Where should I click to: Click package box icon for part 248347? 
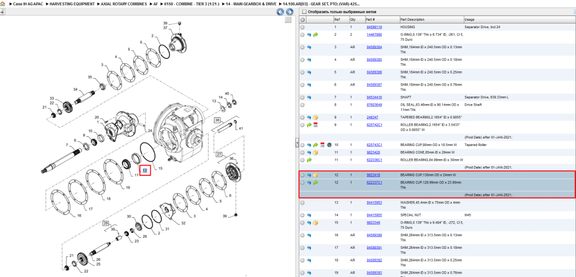[316, 118]
